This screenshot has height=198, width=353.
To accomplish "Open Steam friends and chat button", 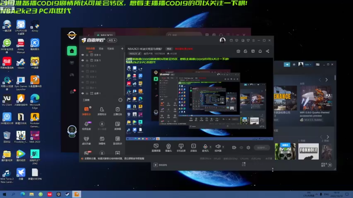I will (x=326, y=165).
